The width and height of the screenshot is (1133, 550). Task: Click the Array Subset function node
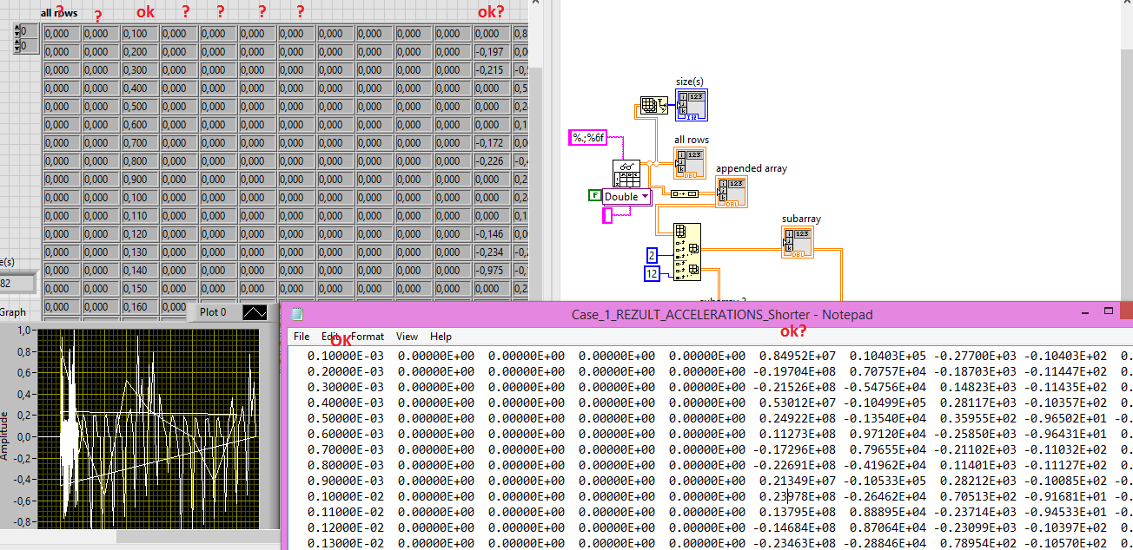[686, 252]
